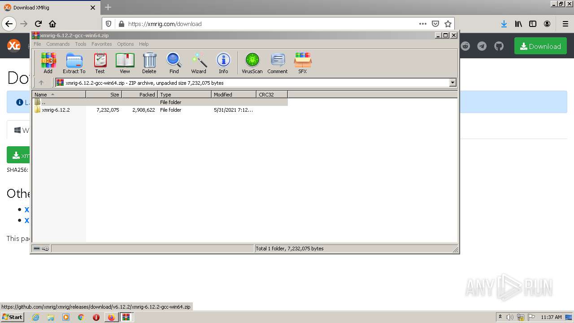Image resolution: width=574 pixels, height=323 pixels.
Task: Add an archive Comment
Action: click(x=278, y=63)
